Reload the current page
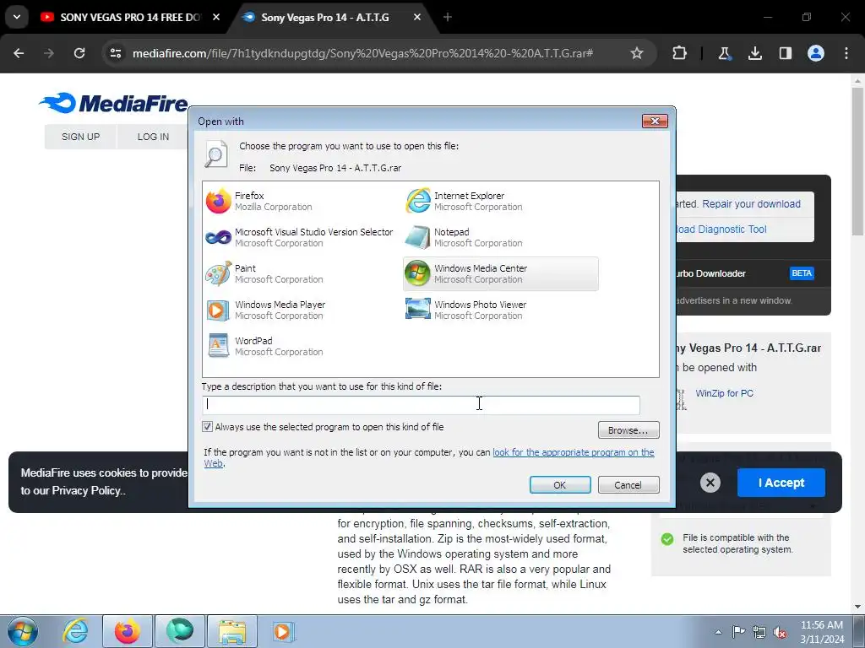This screenshot has height=648, width=865. (x=79, y=53)
